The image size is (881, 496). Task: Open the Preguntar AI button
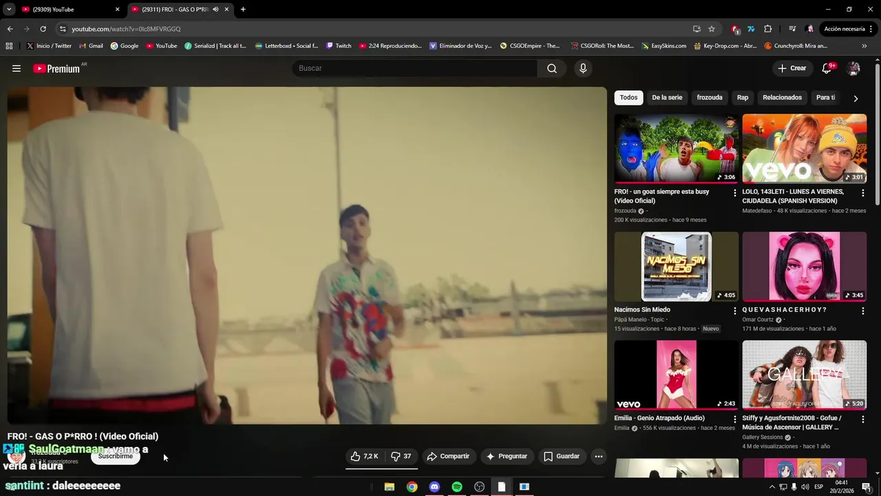pyautogui.click(x=507, y=456)
